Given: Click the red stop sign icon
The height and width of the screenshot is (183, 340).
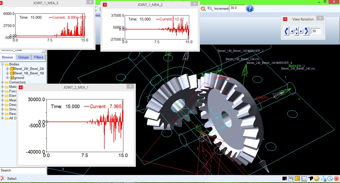Looking at the screenshot, I should pos(336,179).
